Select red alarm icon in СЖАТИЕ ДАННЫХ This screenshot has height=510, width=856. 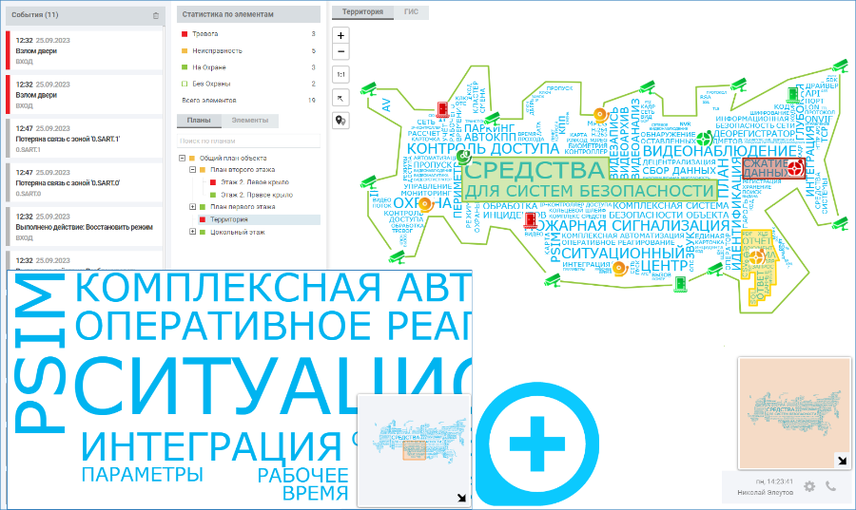click(x=795, y=167)
